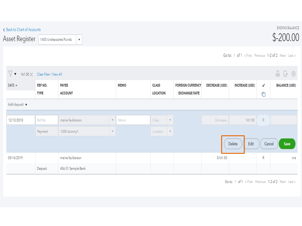Open the filter funnel icon

coord(11,74)
